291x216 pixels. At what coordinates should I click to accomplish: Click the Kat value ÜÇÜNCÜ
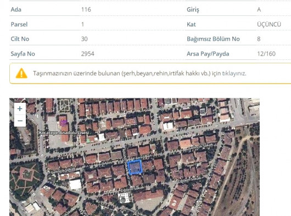[x=269, y=24]
